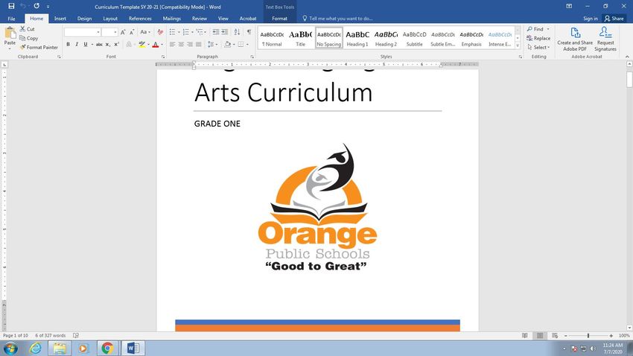Increase font size with Grow Font

[123, 32]
